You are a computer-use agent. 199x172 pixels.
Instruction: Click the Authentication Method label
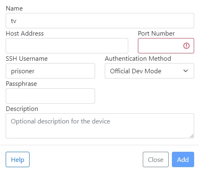click(x=138, y=59)
